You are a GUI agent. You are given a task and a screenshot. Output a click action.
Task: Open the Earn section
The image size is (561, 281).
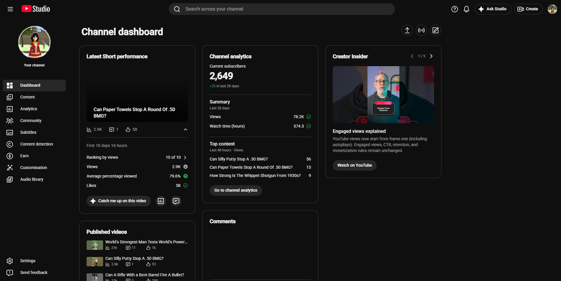tap(34, 156)
